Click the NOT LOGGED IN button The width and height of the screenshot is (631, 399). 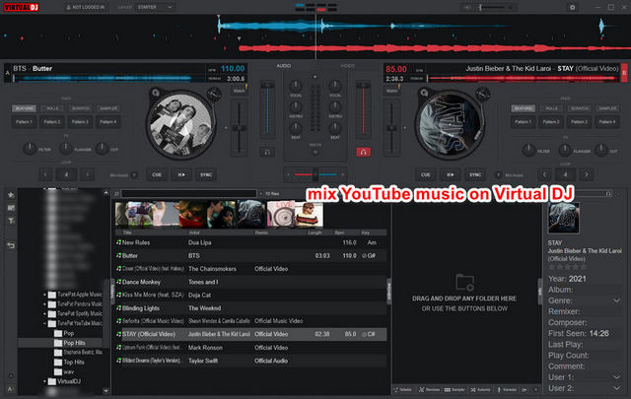(86, 7)
